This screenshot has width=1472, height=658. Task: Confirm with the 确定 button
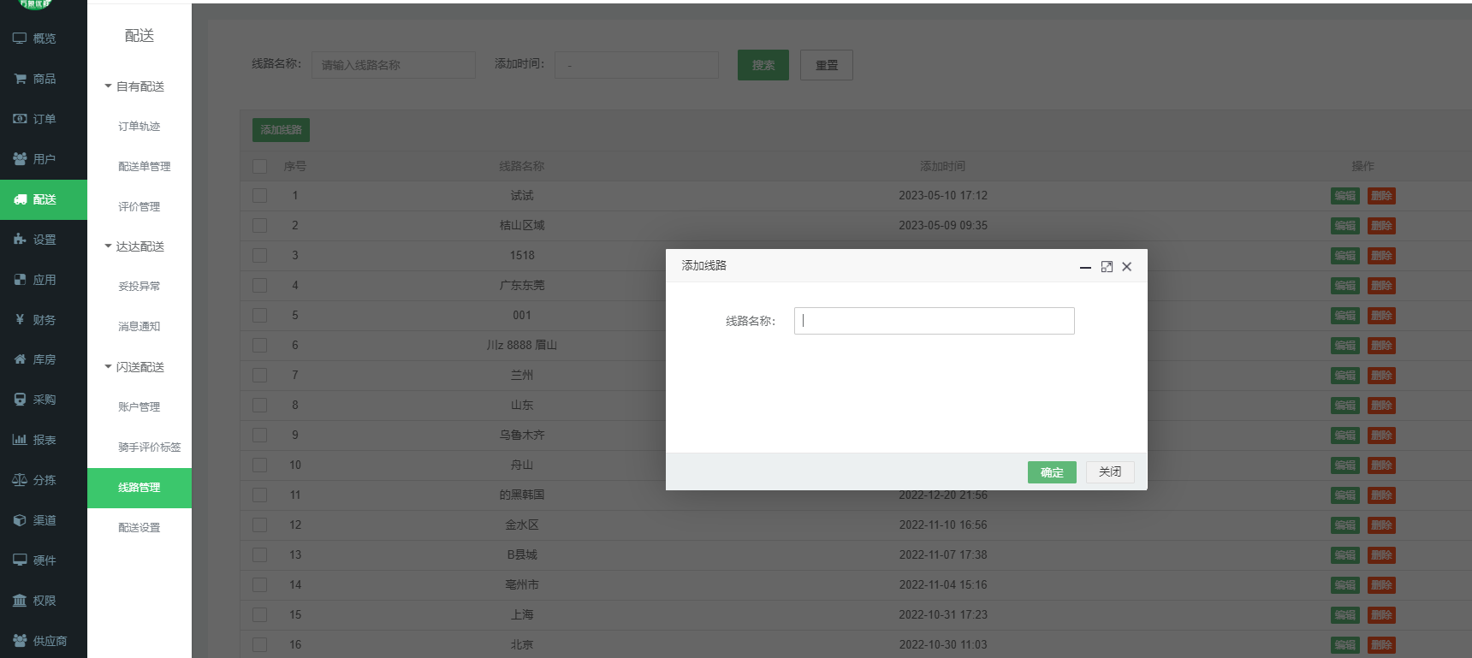[1052, 472]
